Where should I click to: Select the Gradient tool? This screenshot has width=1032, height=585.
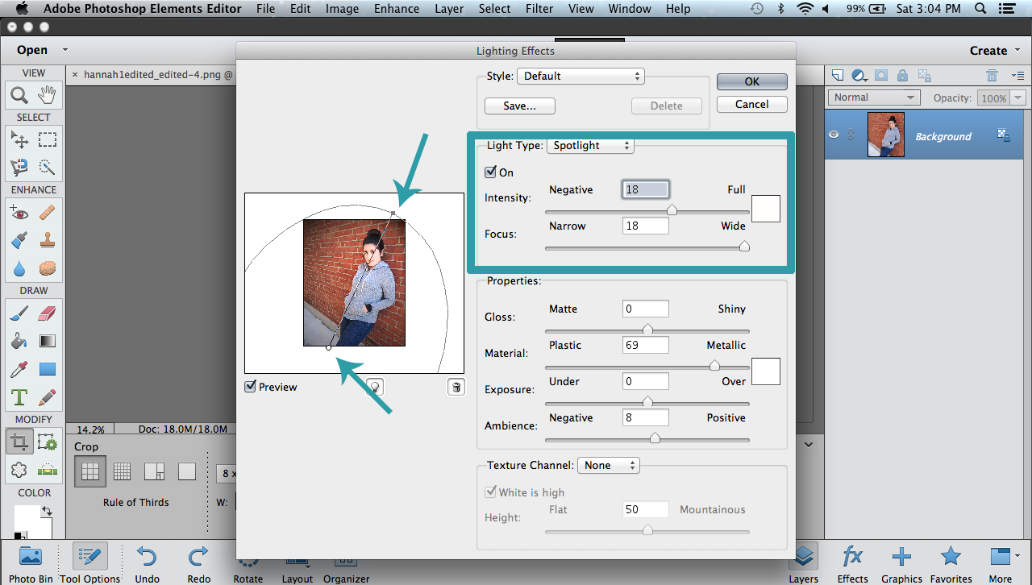point(46,340)
